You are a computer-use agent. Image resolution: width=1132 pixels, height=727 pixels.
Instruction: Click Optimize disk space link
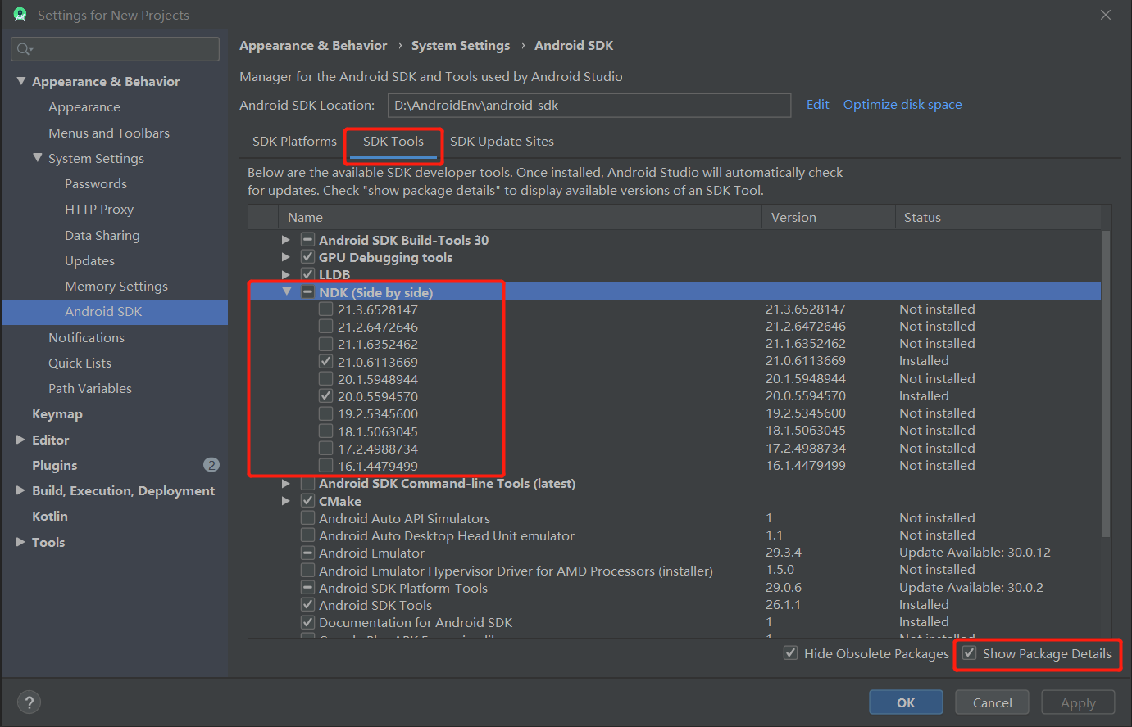[x=902, y=105]
